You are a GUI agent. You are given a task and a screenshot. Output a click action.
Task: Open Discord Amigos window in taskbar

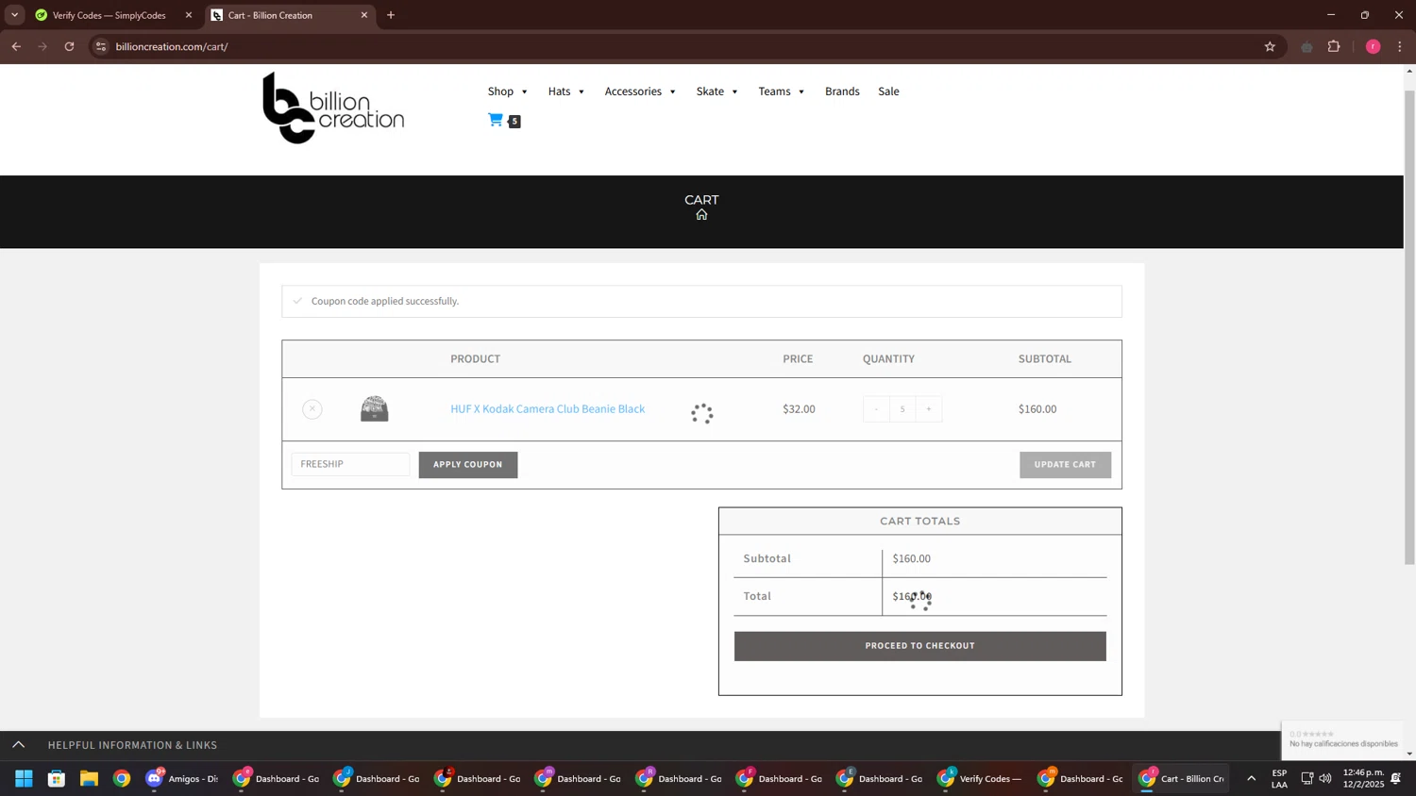coord(182,779)
